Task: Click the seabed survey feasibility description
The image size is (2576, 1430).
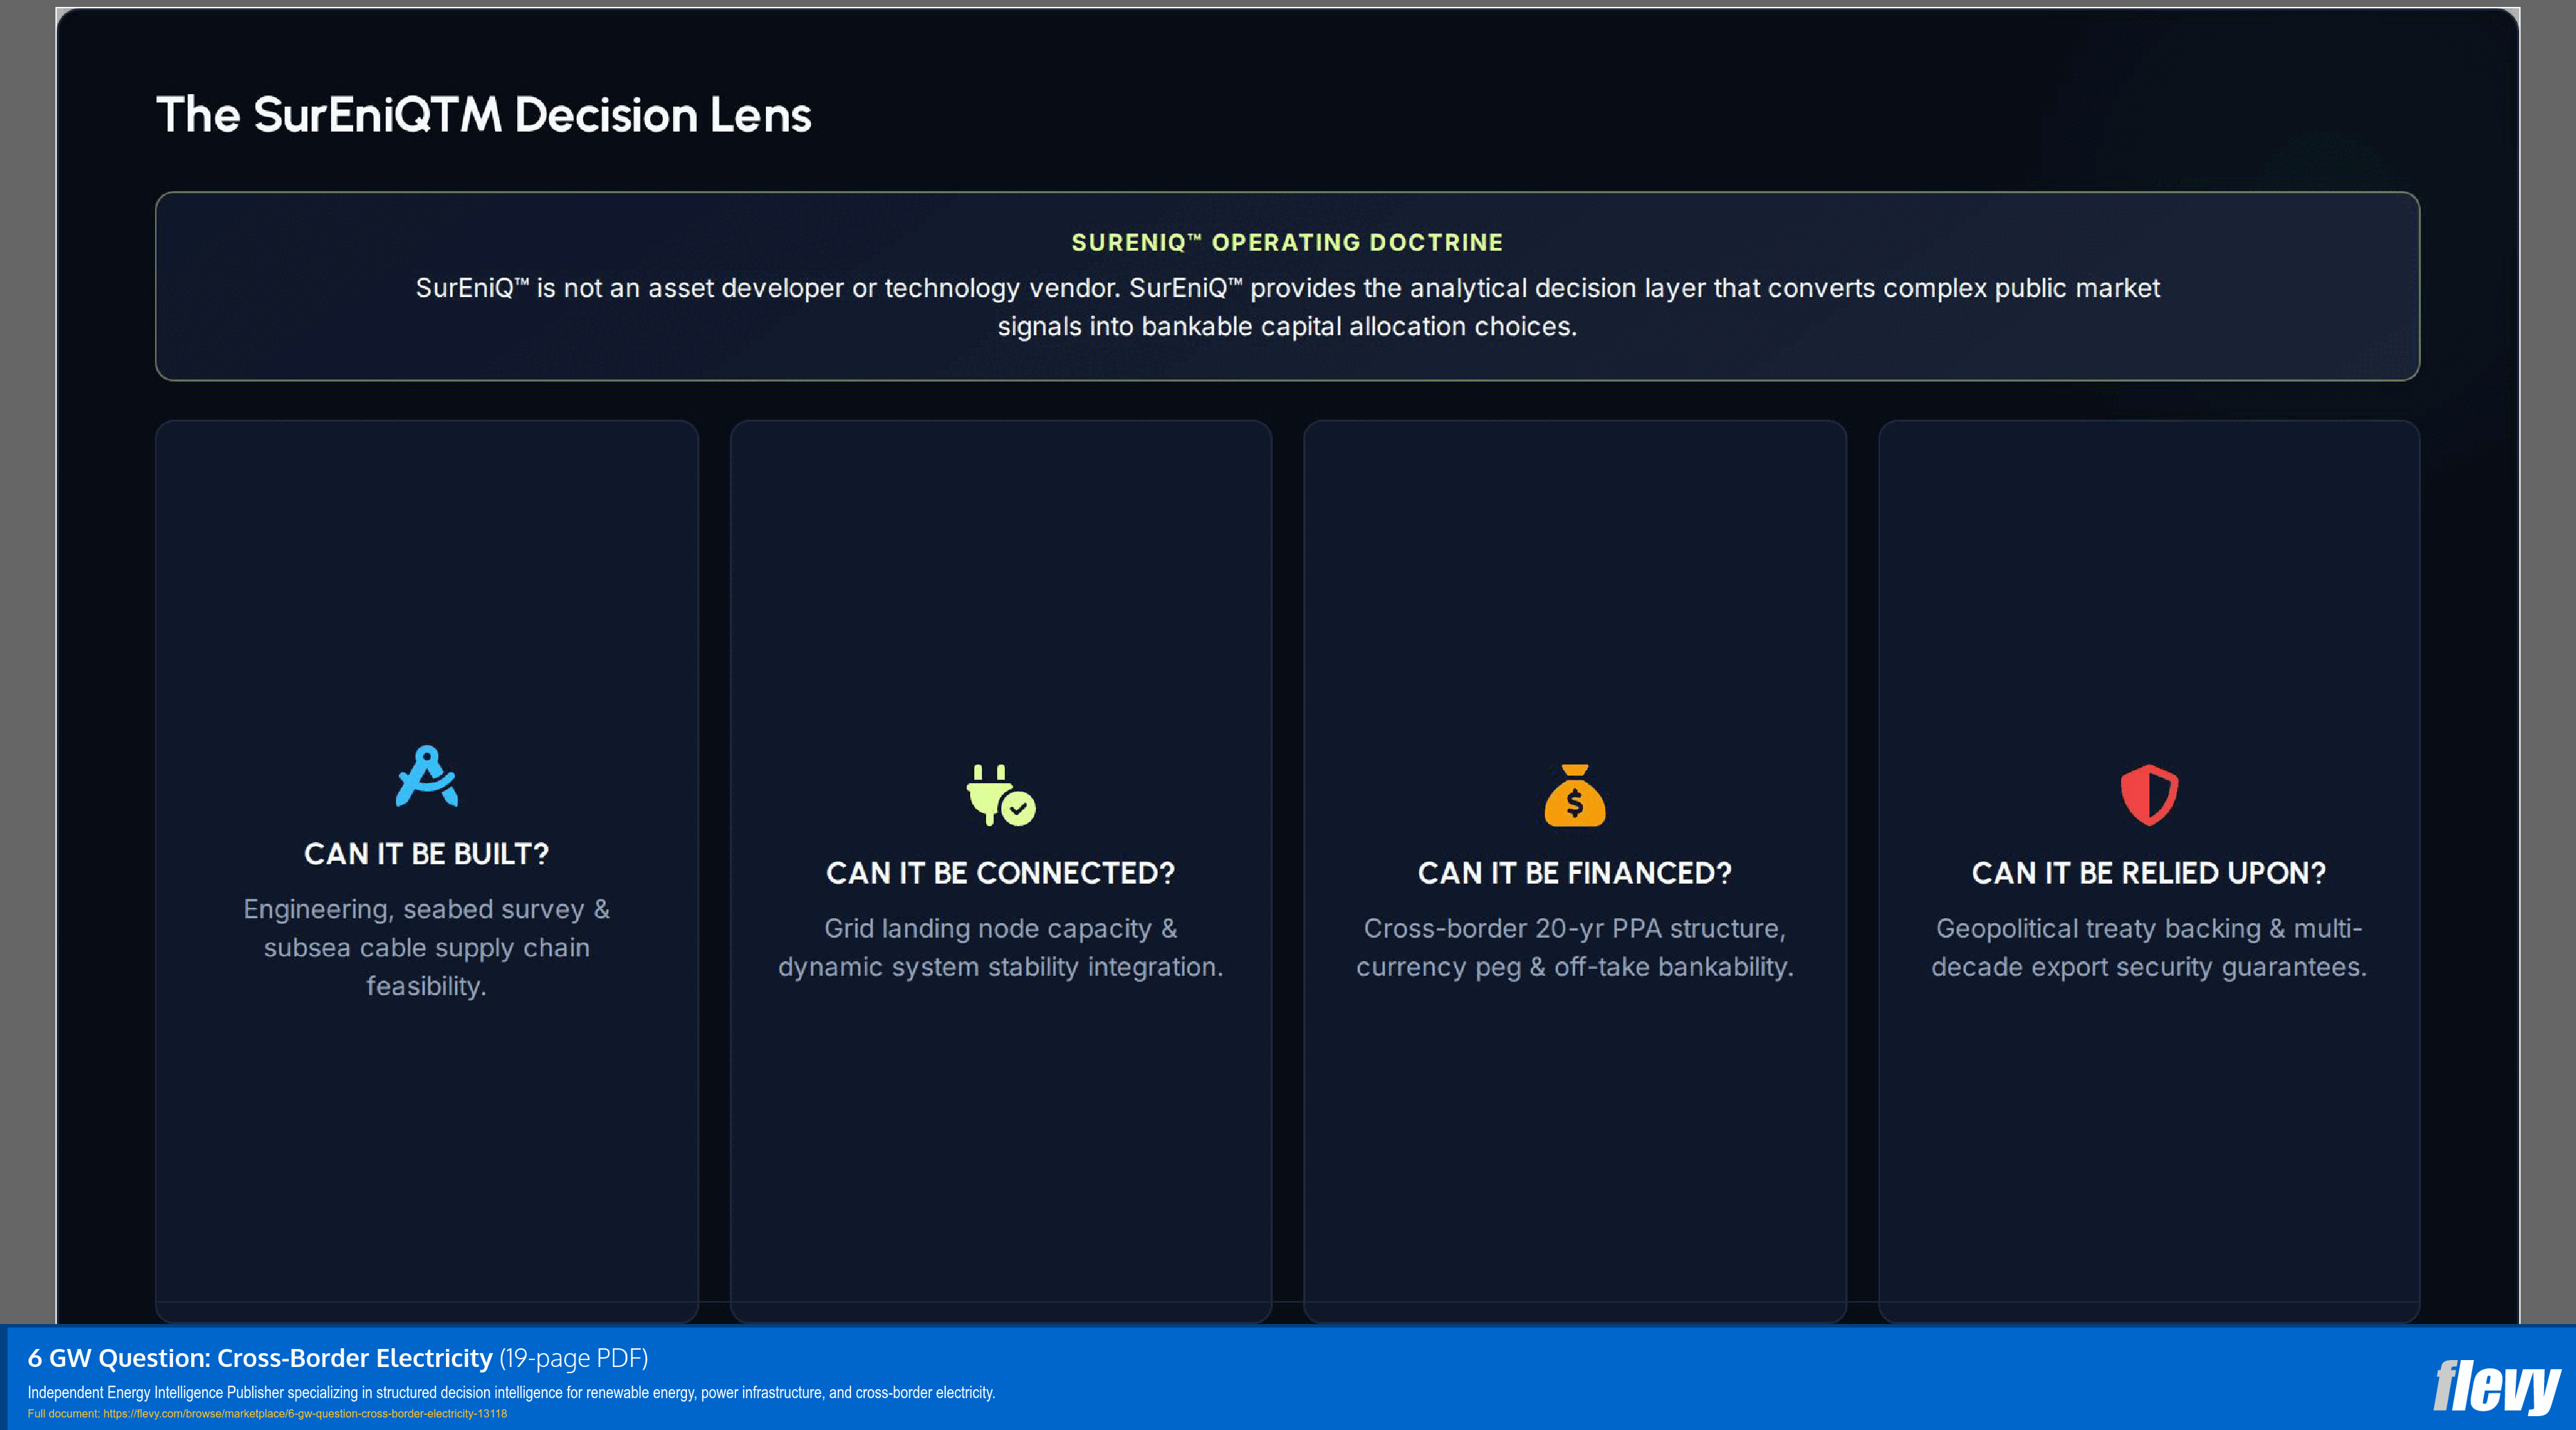Action: [427, 947]
